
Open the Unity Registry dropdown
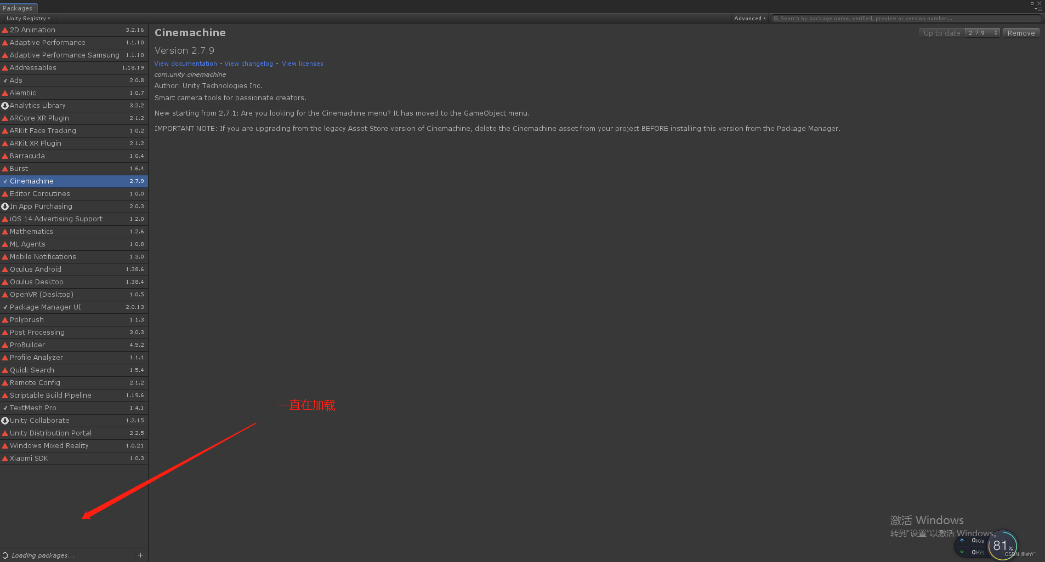27,18
